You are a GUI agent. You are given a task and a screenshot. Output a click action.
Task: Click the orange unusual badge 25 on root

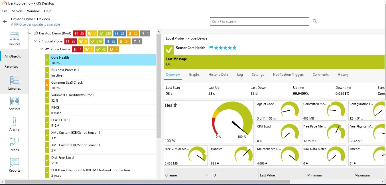point(133,33)
